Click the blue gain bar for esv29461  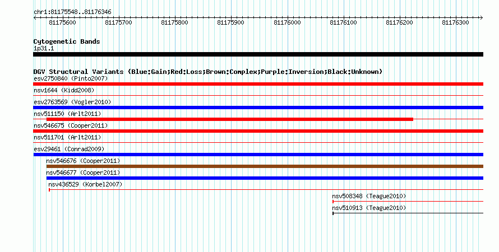coord(258,155)
